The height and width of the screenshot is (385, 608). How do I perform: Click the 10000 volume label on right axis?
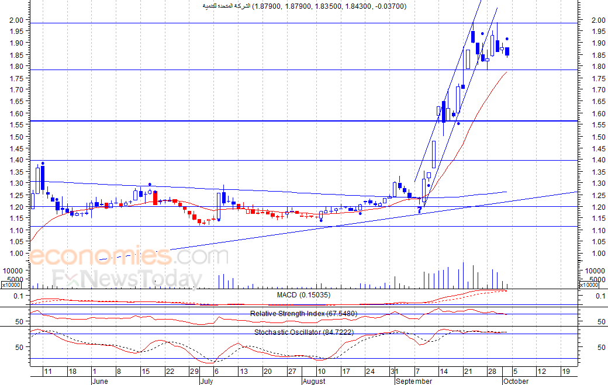[x=595, y=270]
